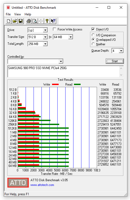Click the New file toolbar icon
Screen dimensions: 130x200
coord(8,21)
